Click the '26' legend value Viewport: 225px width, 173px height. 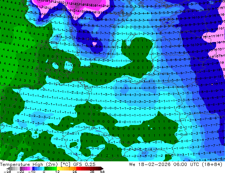pos(75,172)
